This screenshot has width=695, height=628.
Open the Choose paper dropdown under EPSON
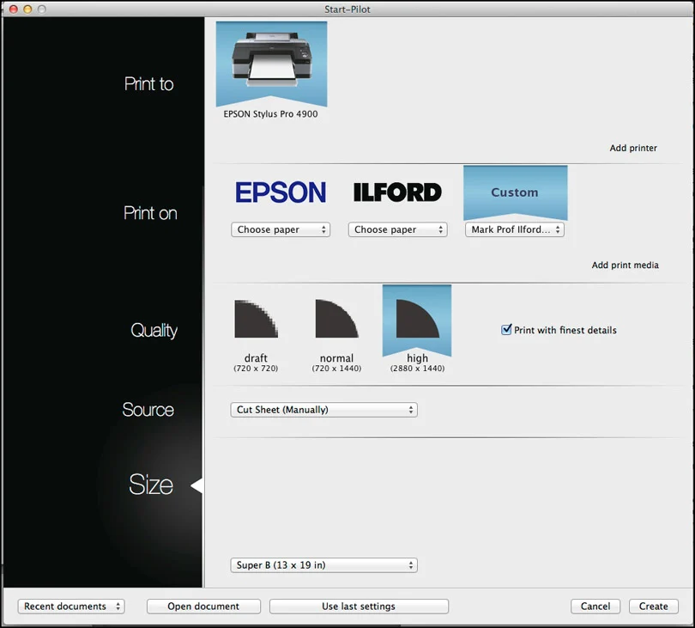281,229
